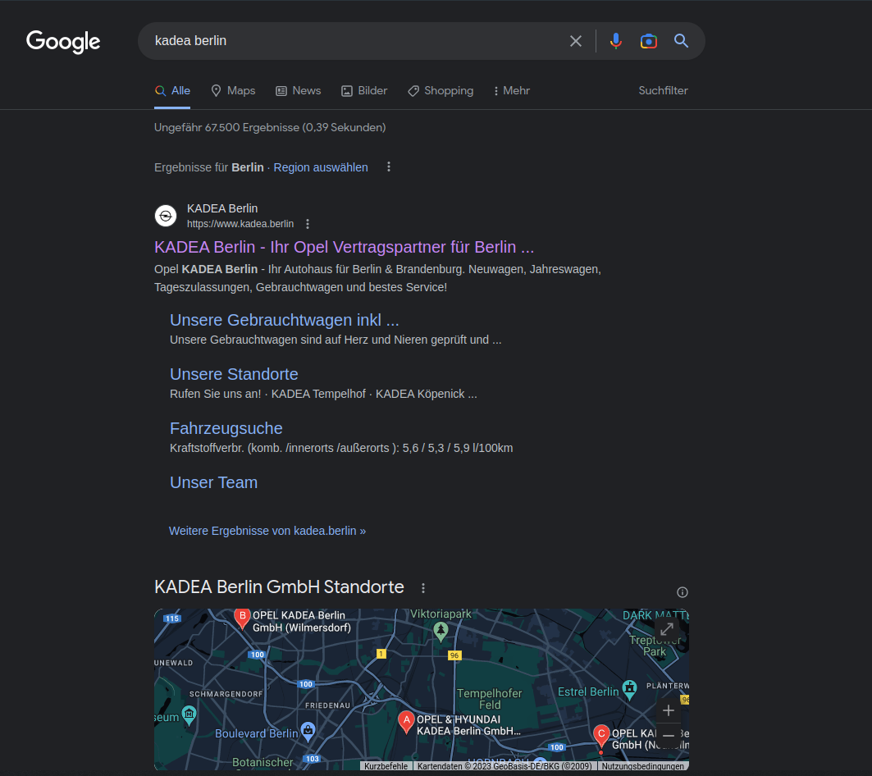This screenshot has height=776, width=872.
Task: Switch to the Maps tab
Action: pos(233,91)
